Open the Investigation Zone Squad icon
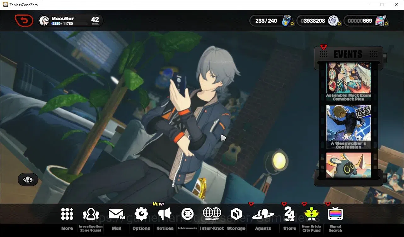The height and width of the screenshot is (237, 404). click(91, 214)
